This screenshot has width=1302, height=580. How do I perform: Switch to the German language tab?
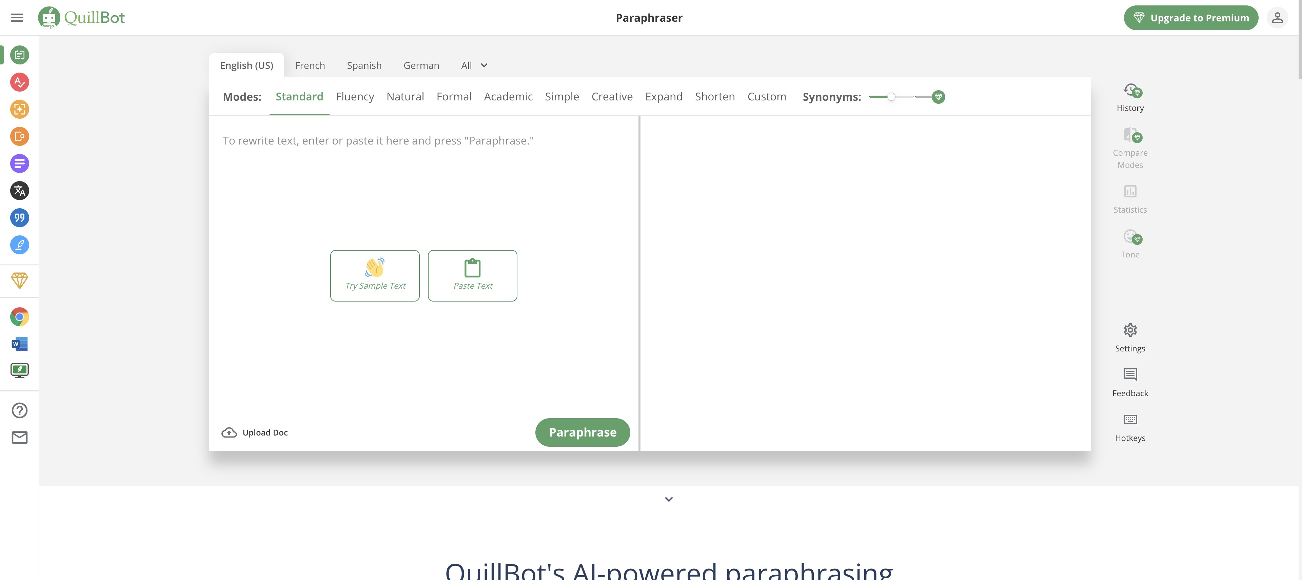coord(421,65)
